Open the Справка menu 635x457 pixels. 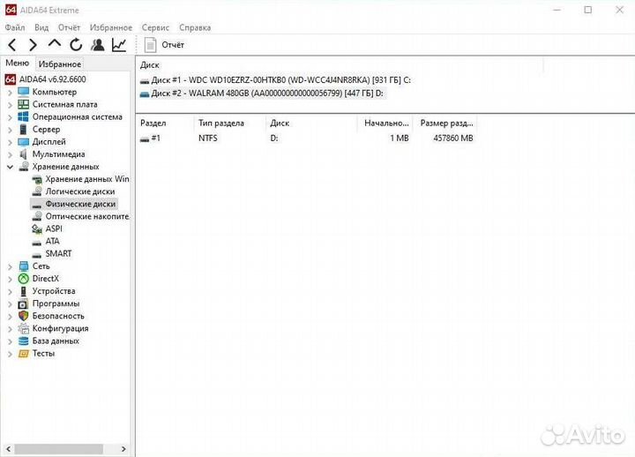(x=195, y=28)
